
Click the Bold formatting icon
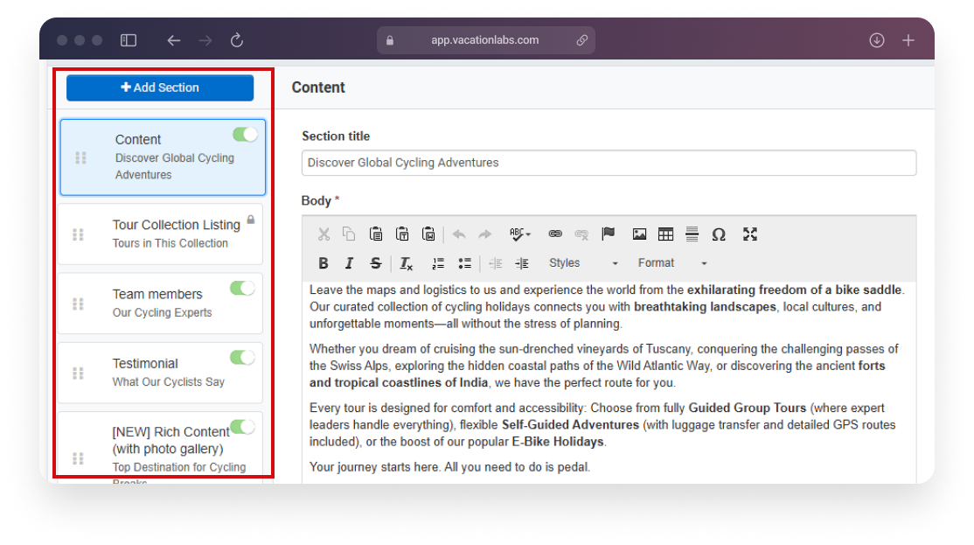click(324, 263)
